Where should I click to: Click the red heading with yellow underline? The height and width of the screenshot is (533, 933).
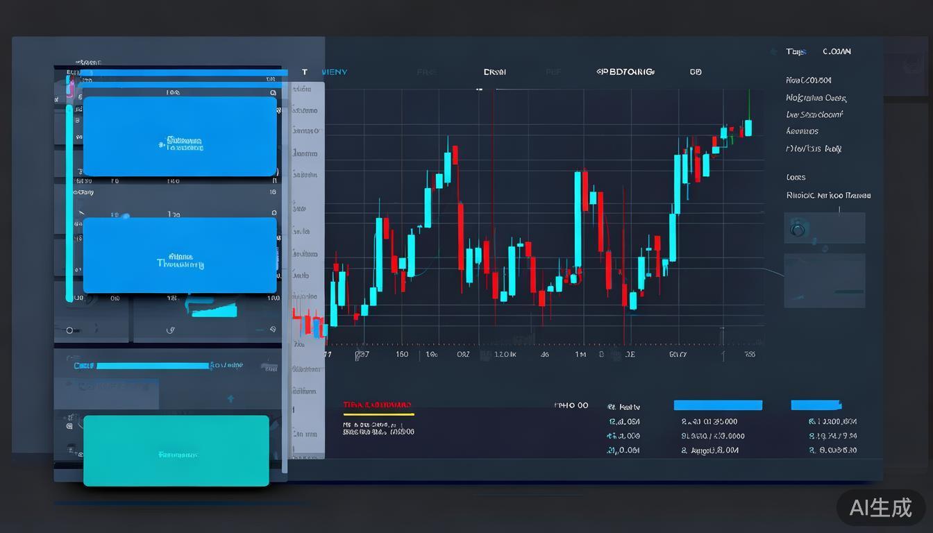click(x=377, y=405)
